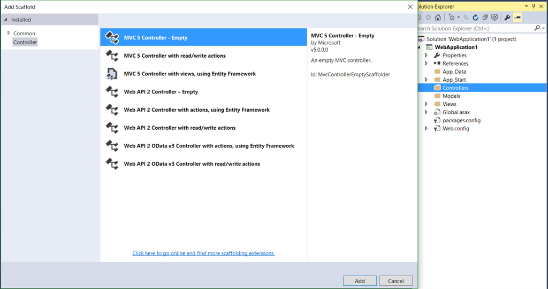
Task: Select the Installed heading
Action: tap(21, 20)
